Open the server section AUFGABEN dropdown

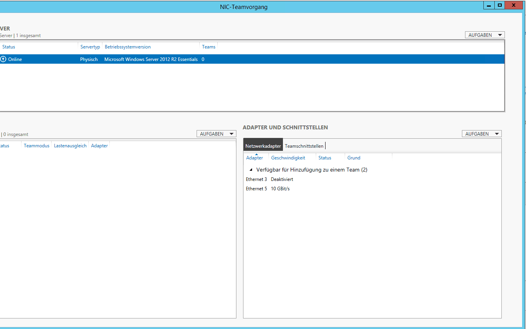[x=485, y=35]
